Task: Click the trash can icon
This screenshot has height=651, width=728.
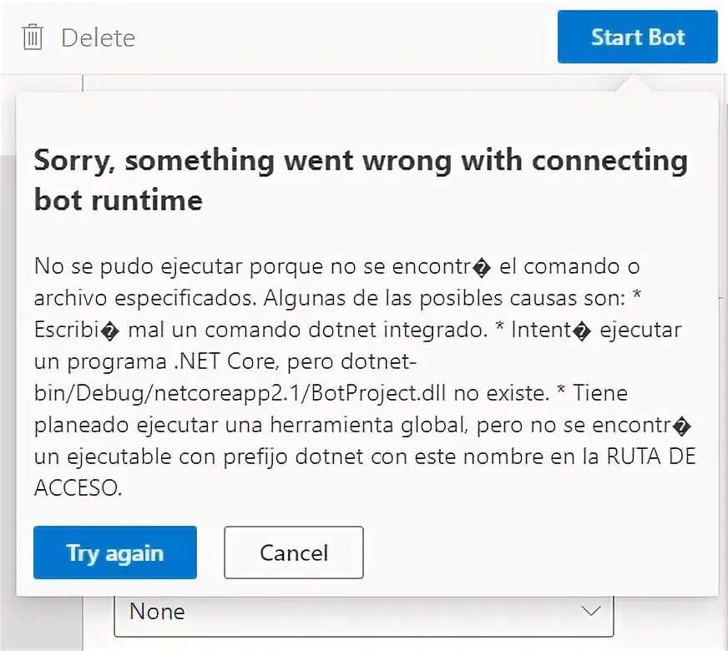Action: coord(33,37)
